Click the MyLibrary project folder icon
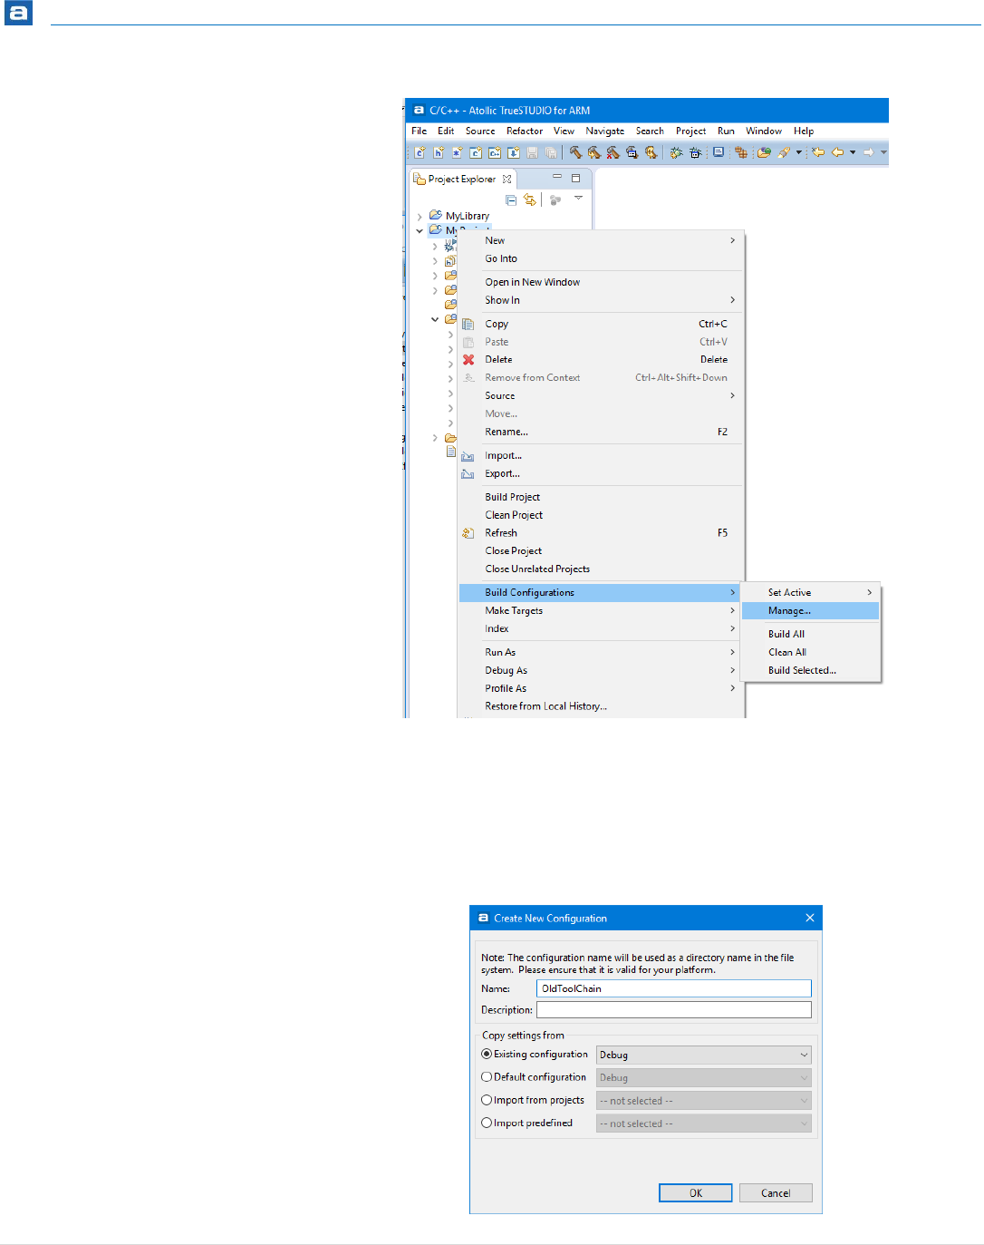 pos(436,215)
